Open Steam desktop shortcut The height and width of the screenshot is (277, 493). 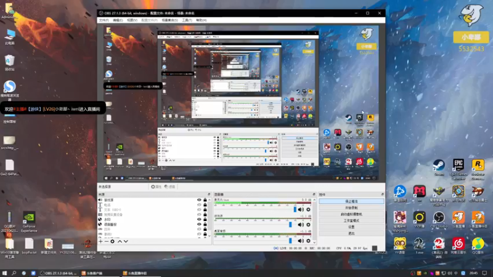point(439,167)
